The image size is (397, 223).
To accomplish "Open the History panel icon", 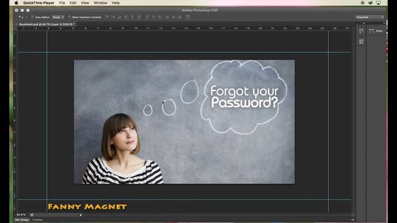I will [361, 31].
